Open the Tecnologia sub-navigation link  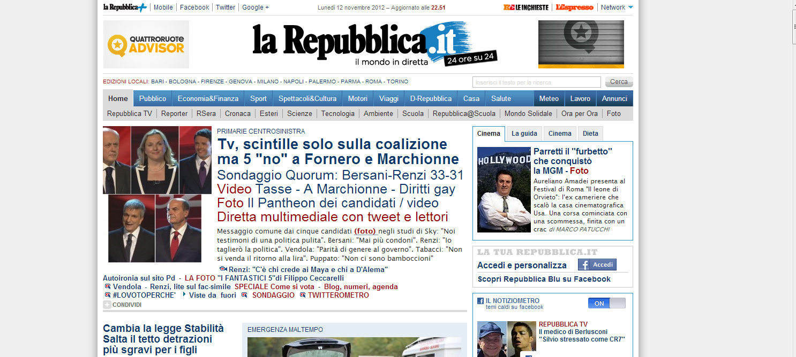338,113
